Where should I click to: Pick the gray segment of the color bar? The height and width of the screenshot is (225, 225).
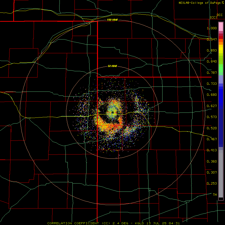click(221, 174)
